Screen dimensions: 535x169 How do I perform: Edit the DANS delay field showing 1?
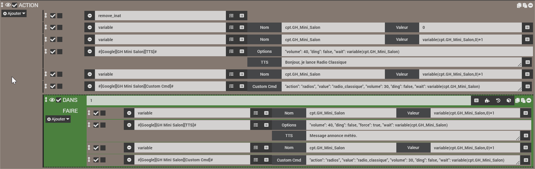[279, 100]
